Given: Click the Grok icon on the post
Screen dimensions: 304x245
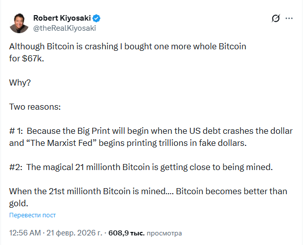Looking at the screenshot, I should 275,18.
